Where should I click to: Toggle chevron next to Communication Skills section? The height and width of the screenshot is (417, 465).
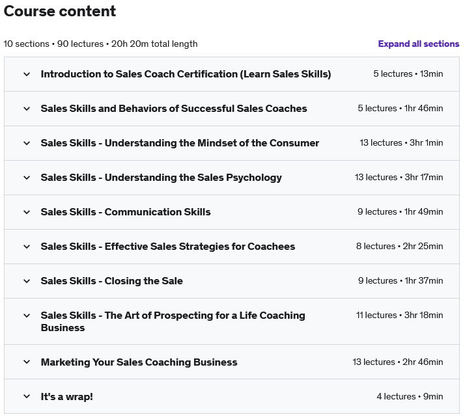27,212
